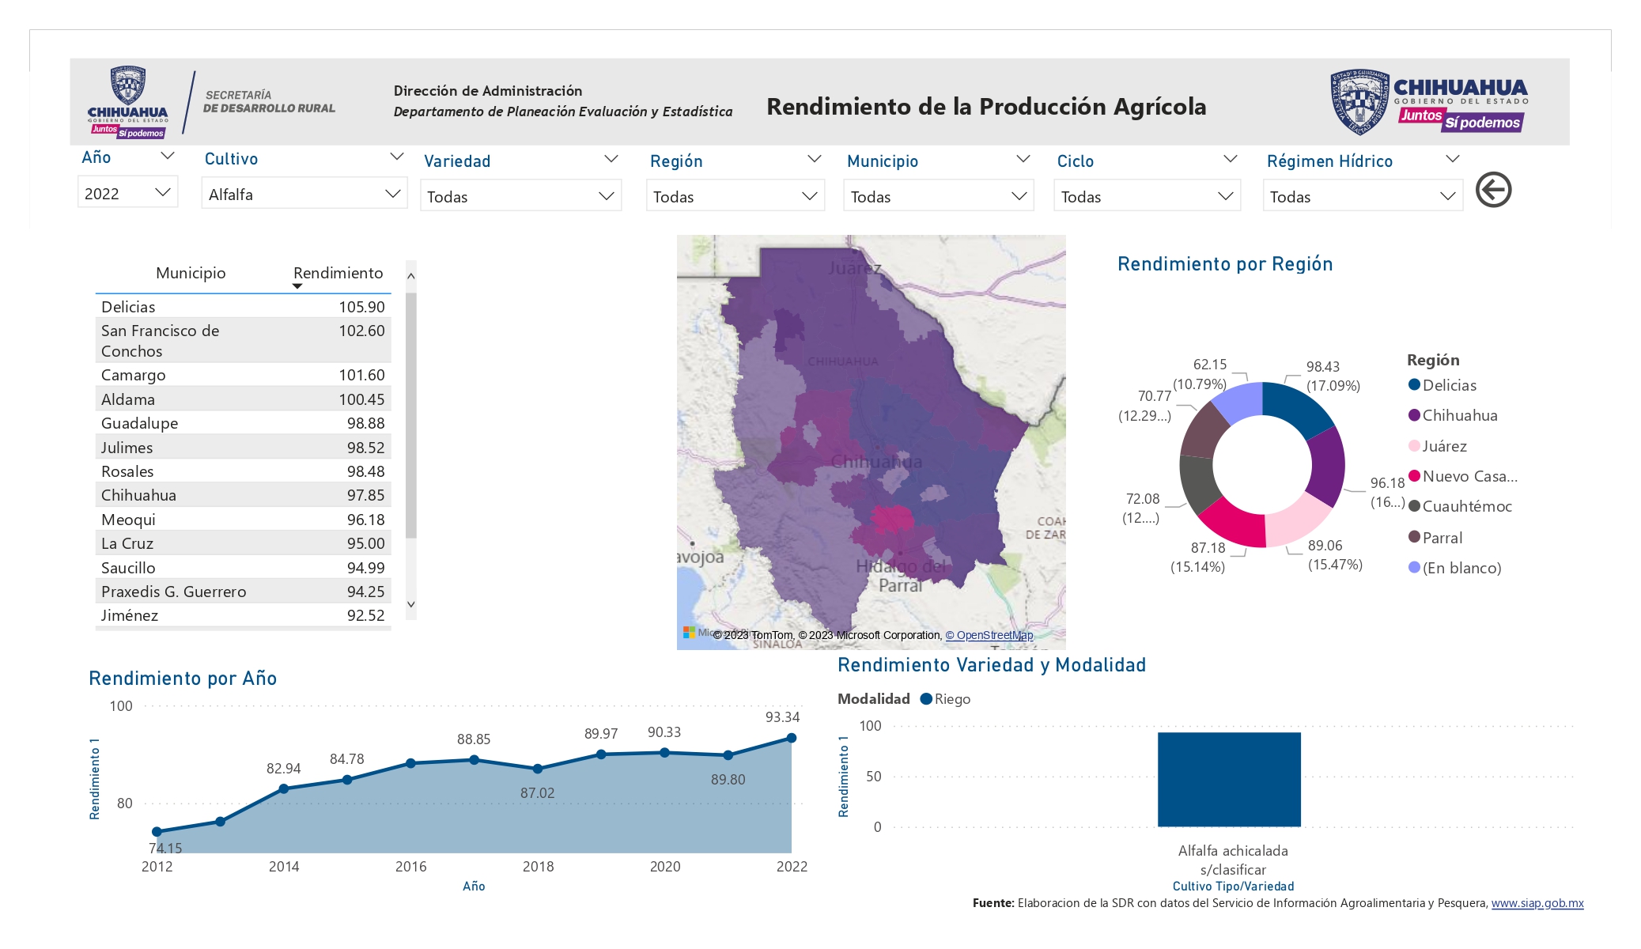
Task: Open the Cultivo Alfalfa dropdown
Action: click(304, 194)
